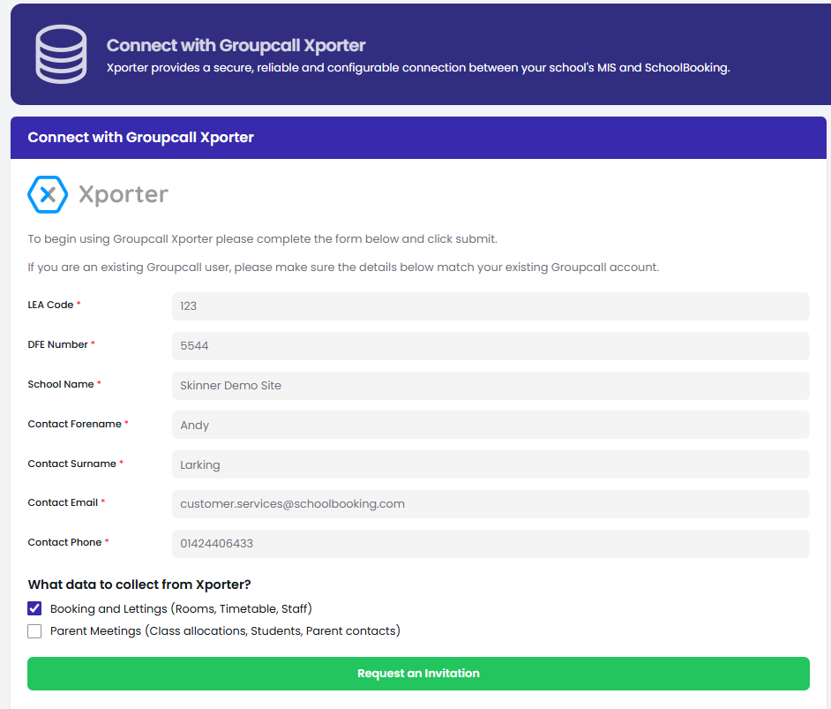Click the 'Xporter provides a secure' subtitle

click(x=418, y=68)
